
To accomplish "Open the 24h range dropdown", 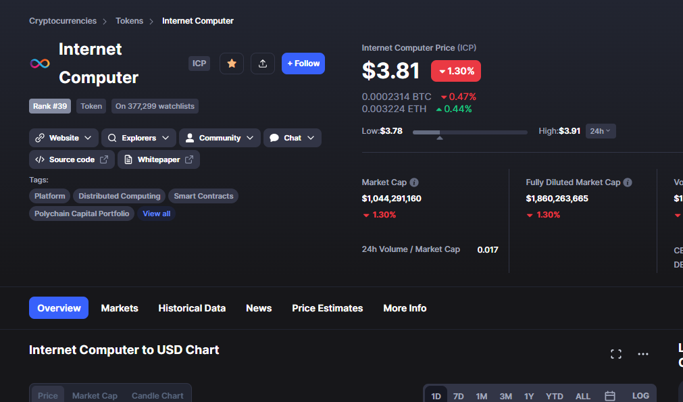I will [x=600, y=131].
